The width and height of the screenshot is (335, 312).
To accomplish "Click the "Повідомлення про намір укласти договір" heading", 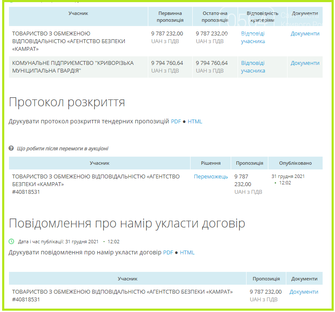I will pyautogui.click(x=127, y=223).
